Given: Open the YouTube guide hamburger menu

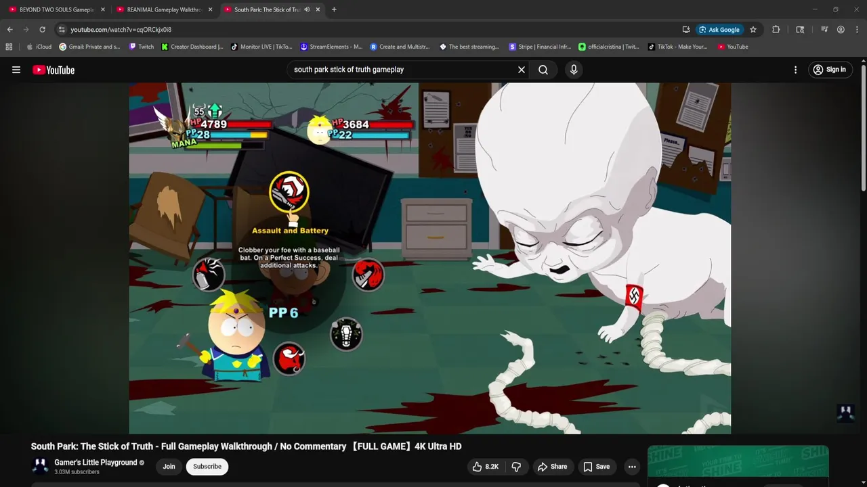Looking at the screenshot, I should pyautogui.click(x=16, y=70).
